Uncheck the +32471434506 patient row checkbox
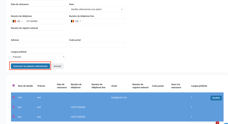The width and height of the screenshot is (228, 124). (14, 107)
